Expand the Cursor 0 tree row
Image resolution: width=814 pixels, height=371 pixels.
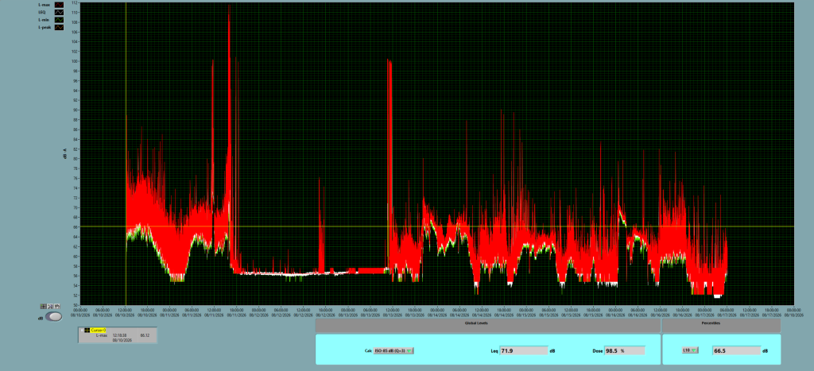click(x=82, y=330)
